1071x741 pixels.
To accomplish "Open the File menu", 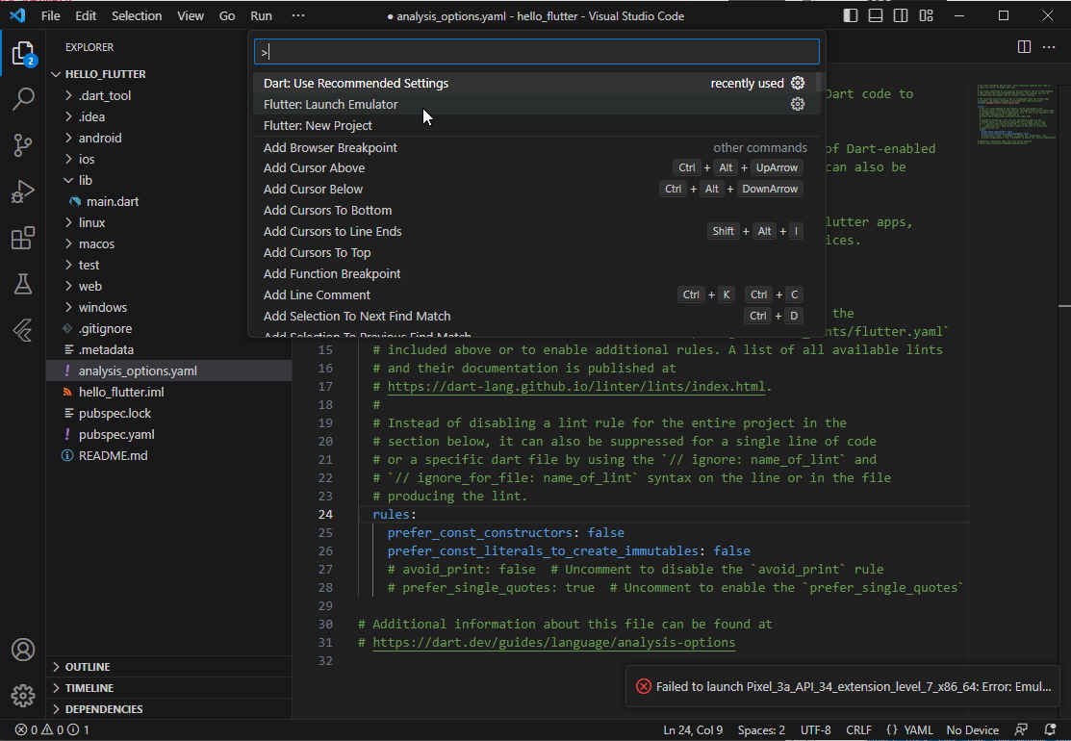I will click(51, 15).
